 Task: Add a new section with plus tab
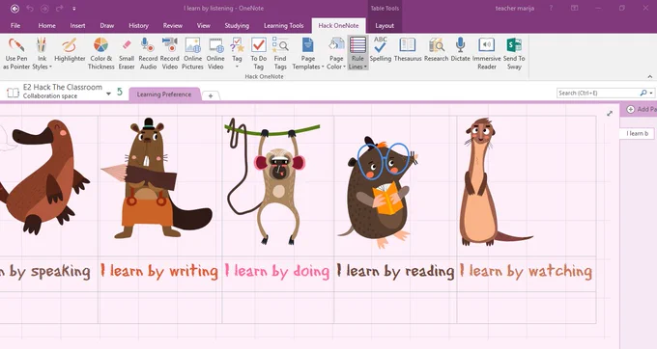pos(211,95)
